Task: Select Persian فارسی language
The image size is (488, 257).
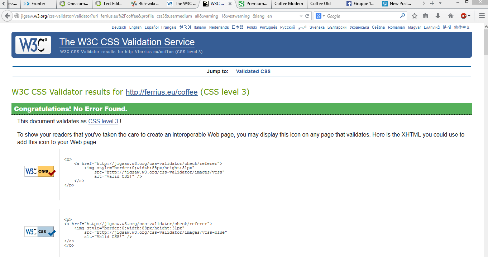Action: click(302, 27)
